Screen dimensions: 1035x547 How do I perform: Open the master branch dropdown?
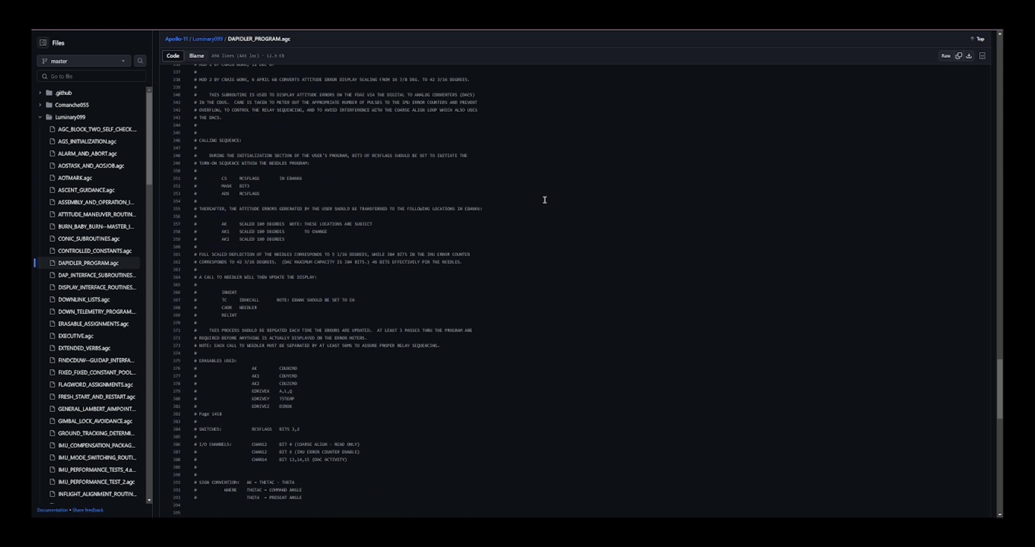(x=84, y=61)
